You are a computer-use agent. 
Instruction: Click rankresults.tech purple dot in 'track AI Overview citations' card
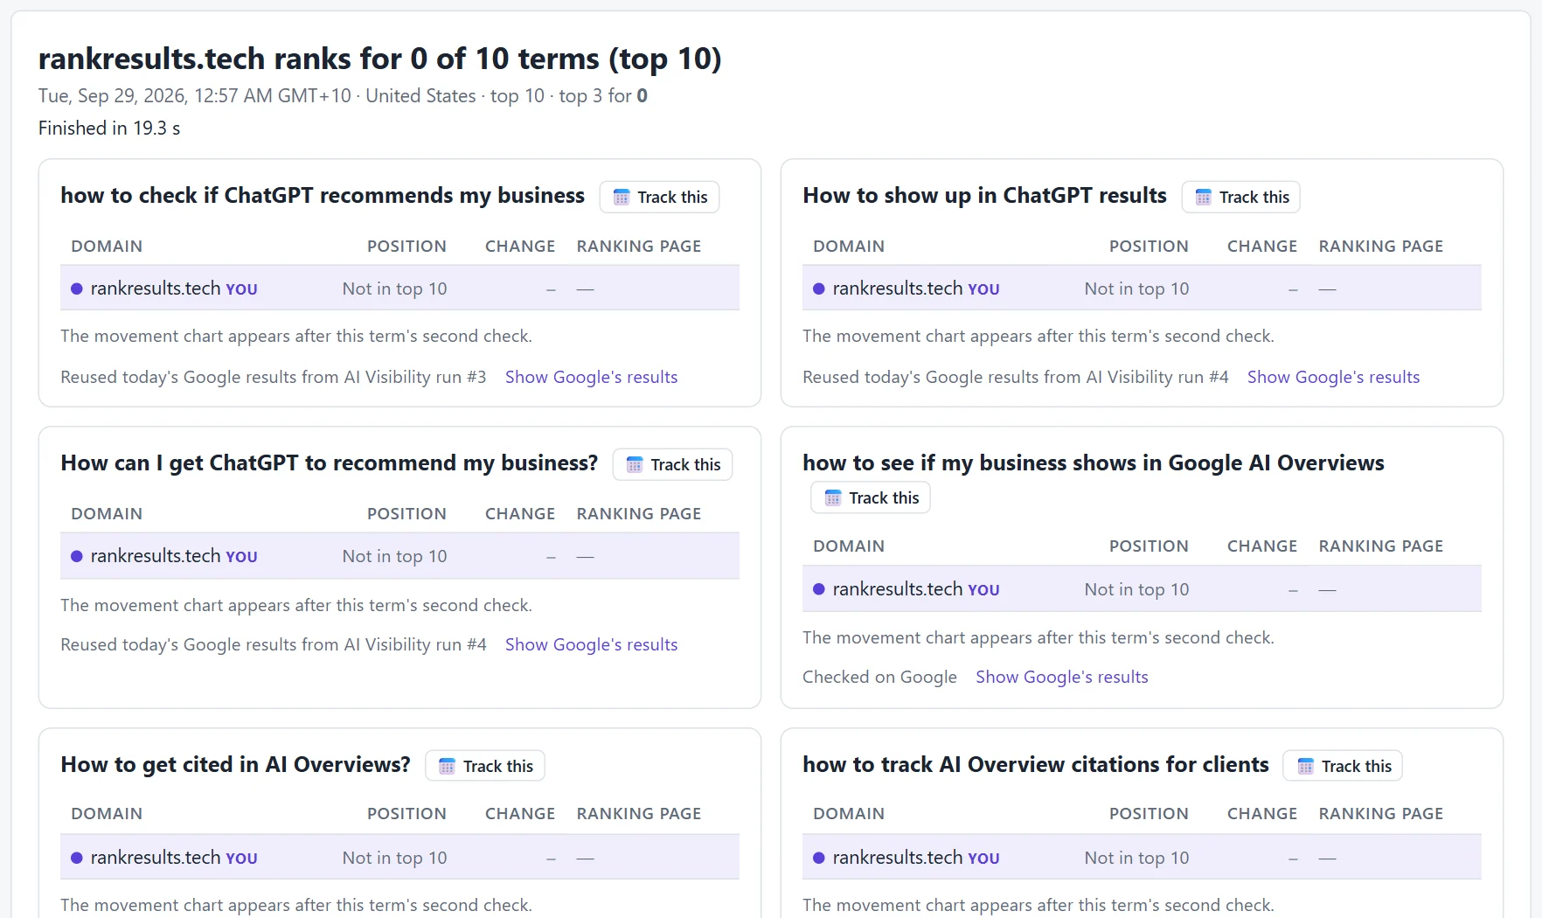click(819, 858)
